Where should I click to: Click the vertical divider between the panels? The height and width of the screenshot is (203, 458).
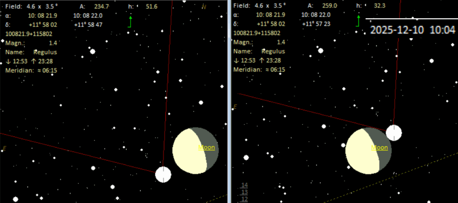point(229,101)
